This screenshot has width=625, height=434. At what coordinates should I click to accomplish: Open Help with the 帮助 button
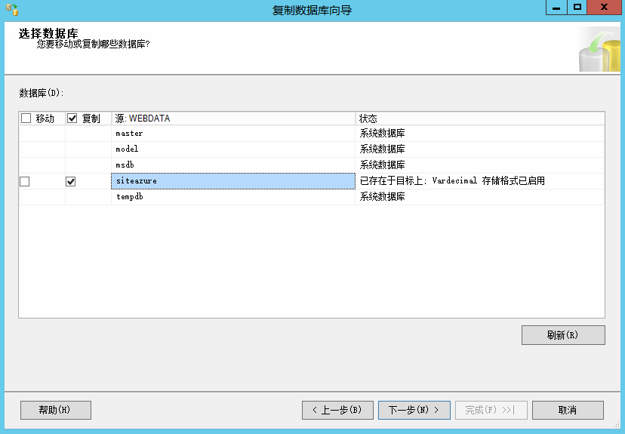pyautogui.click(x=55, y=410)
